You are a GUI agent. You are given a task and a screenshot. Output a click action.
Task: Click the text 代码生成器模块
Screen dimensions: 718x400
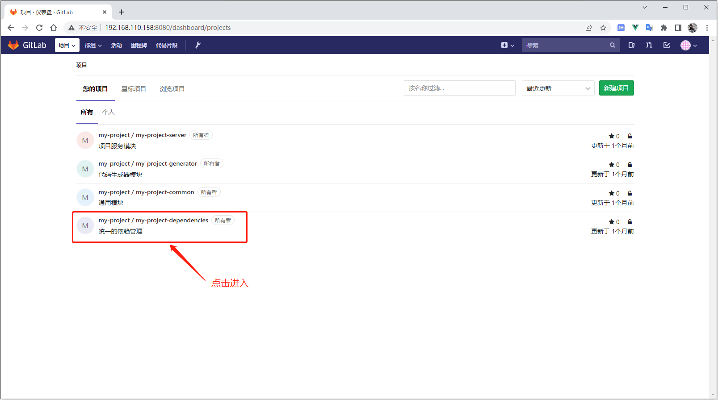[x=121, y=175]
